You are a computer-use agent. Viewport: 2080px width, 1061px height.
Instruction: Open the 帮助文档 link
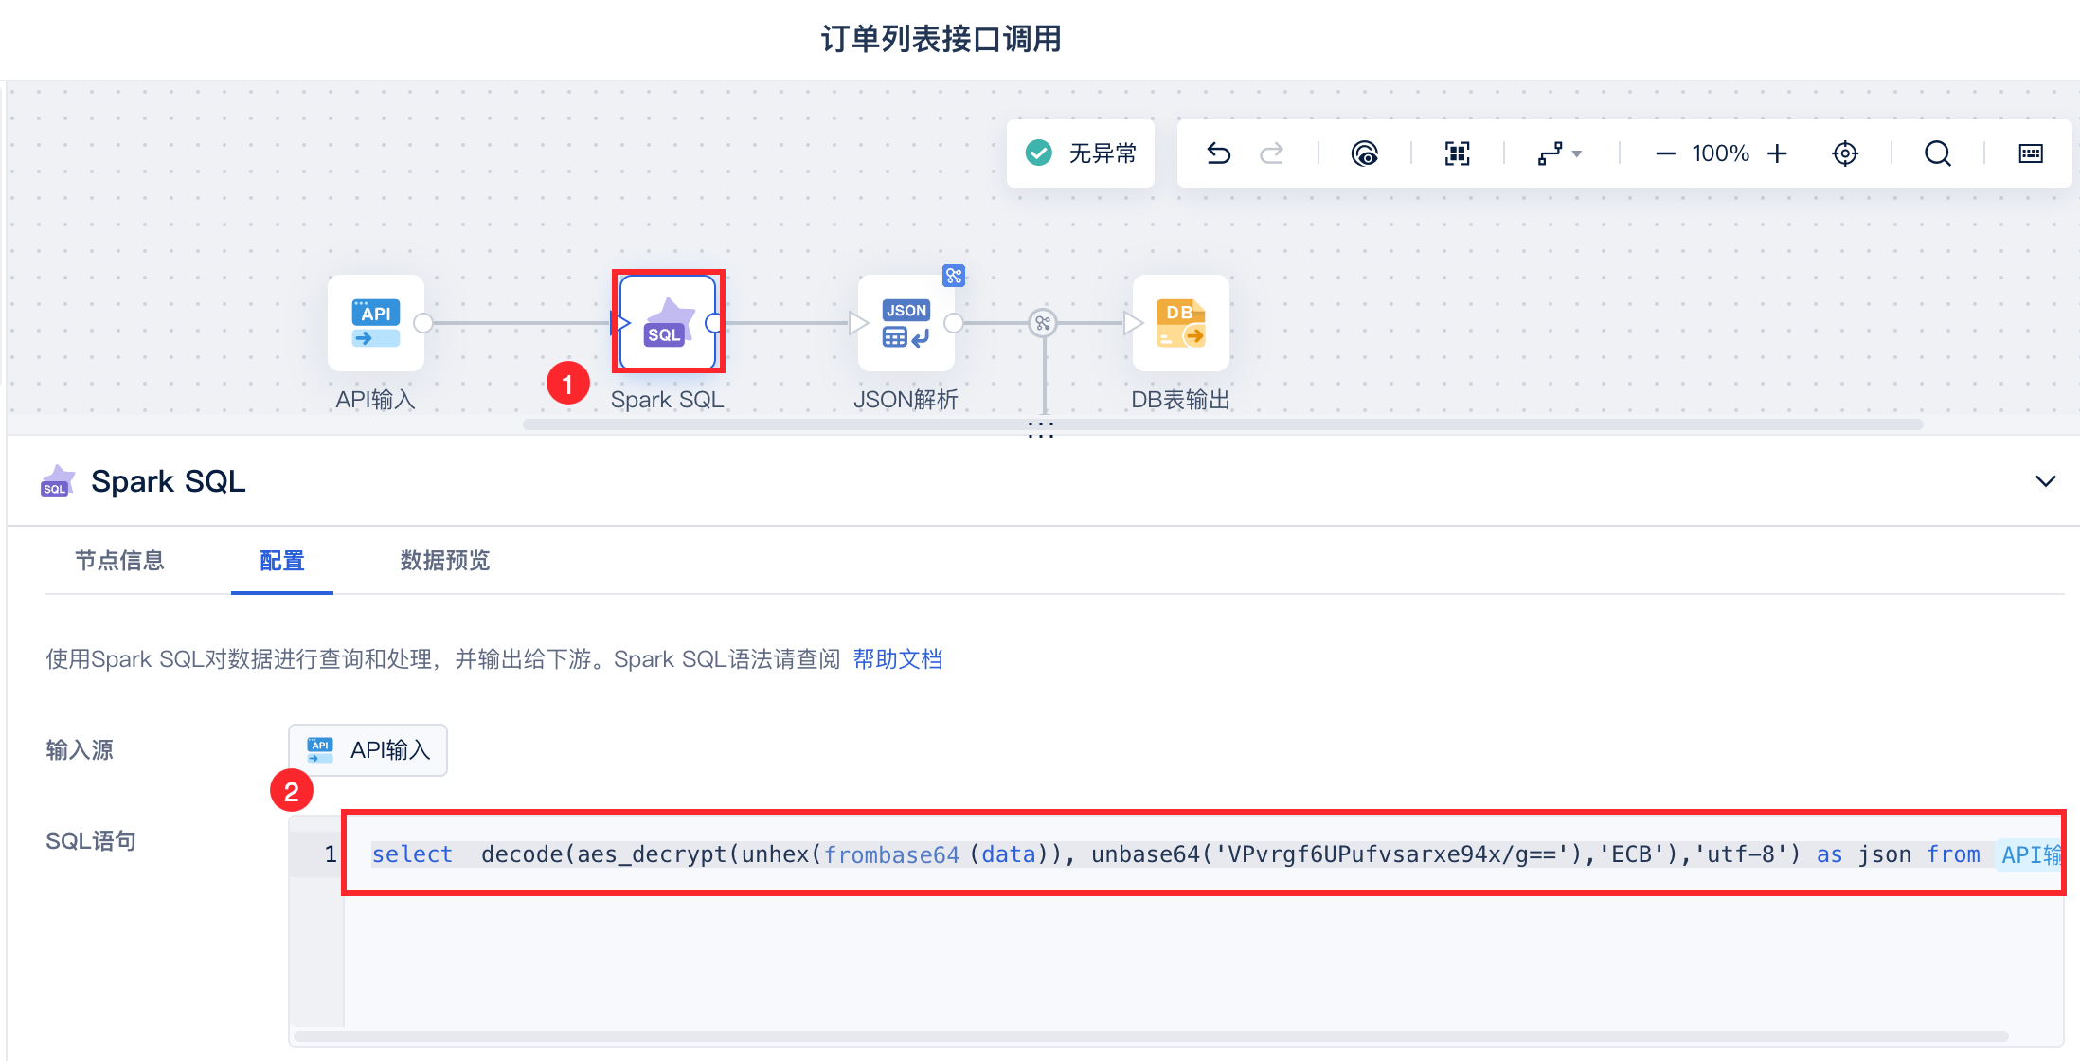point(897,659)
